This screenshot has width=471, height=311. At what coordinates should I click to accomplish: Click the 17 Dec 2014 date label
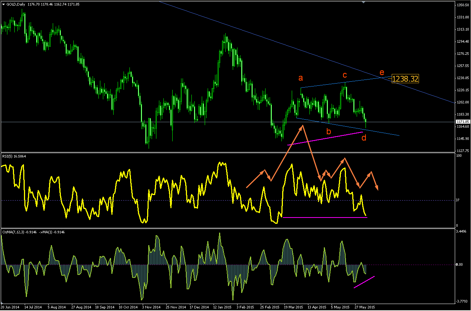200,307
